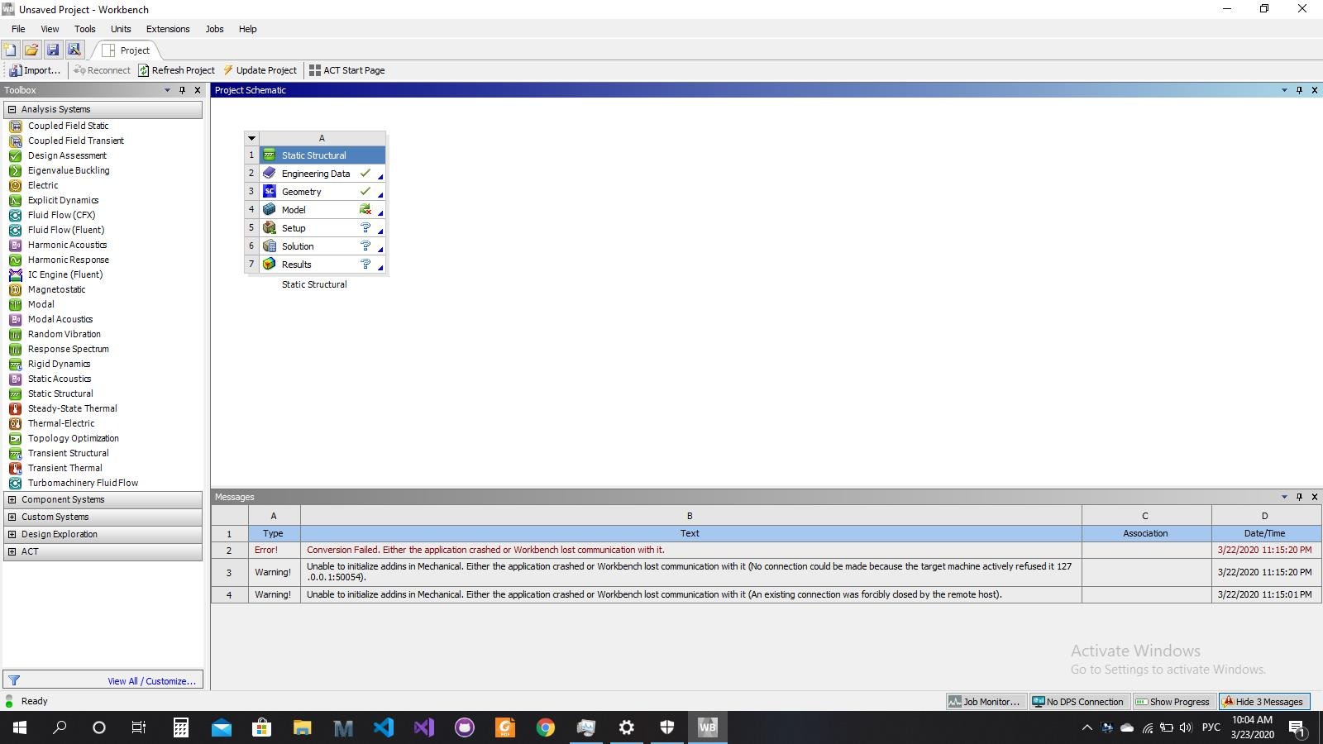Pick the Electric analysis system
The width and height of the screenshot is (1323, 744).
click(x=43, y=185)
